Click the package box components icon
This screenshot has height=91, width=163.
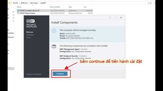coord(54,46)
